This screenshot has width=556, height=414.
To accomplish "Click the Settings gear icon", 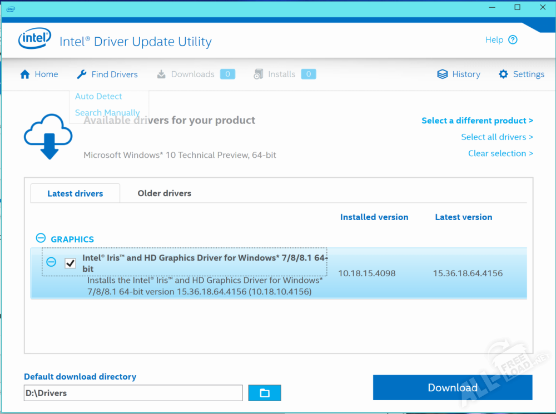I will (503, 74).
